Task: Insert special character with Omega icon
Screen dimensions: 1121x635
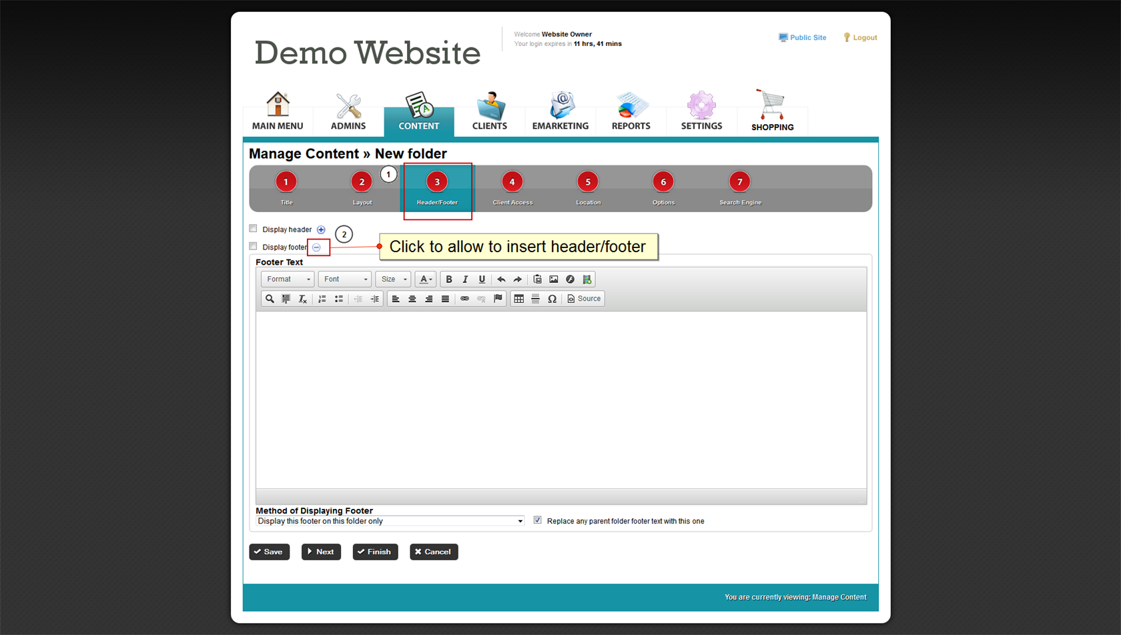Action: (552, 299)
